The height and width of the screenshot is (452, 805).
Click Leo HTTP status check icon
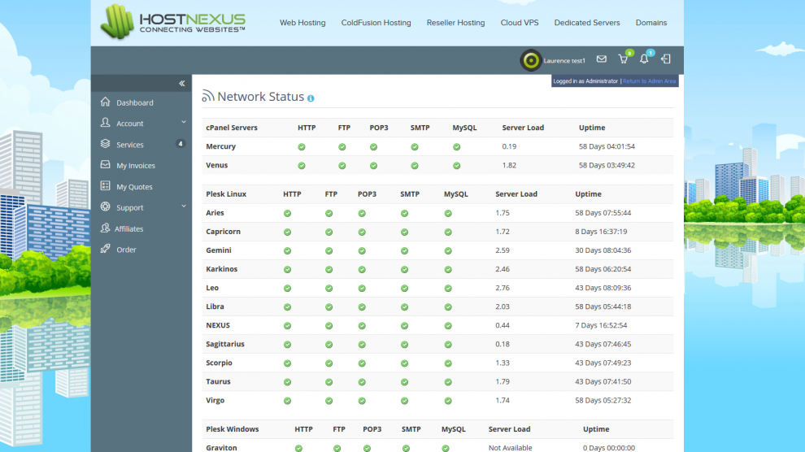(x=288, y=289)
